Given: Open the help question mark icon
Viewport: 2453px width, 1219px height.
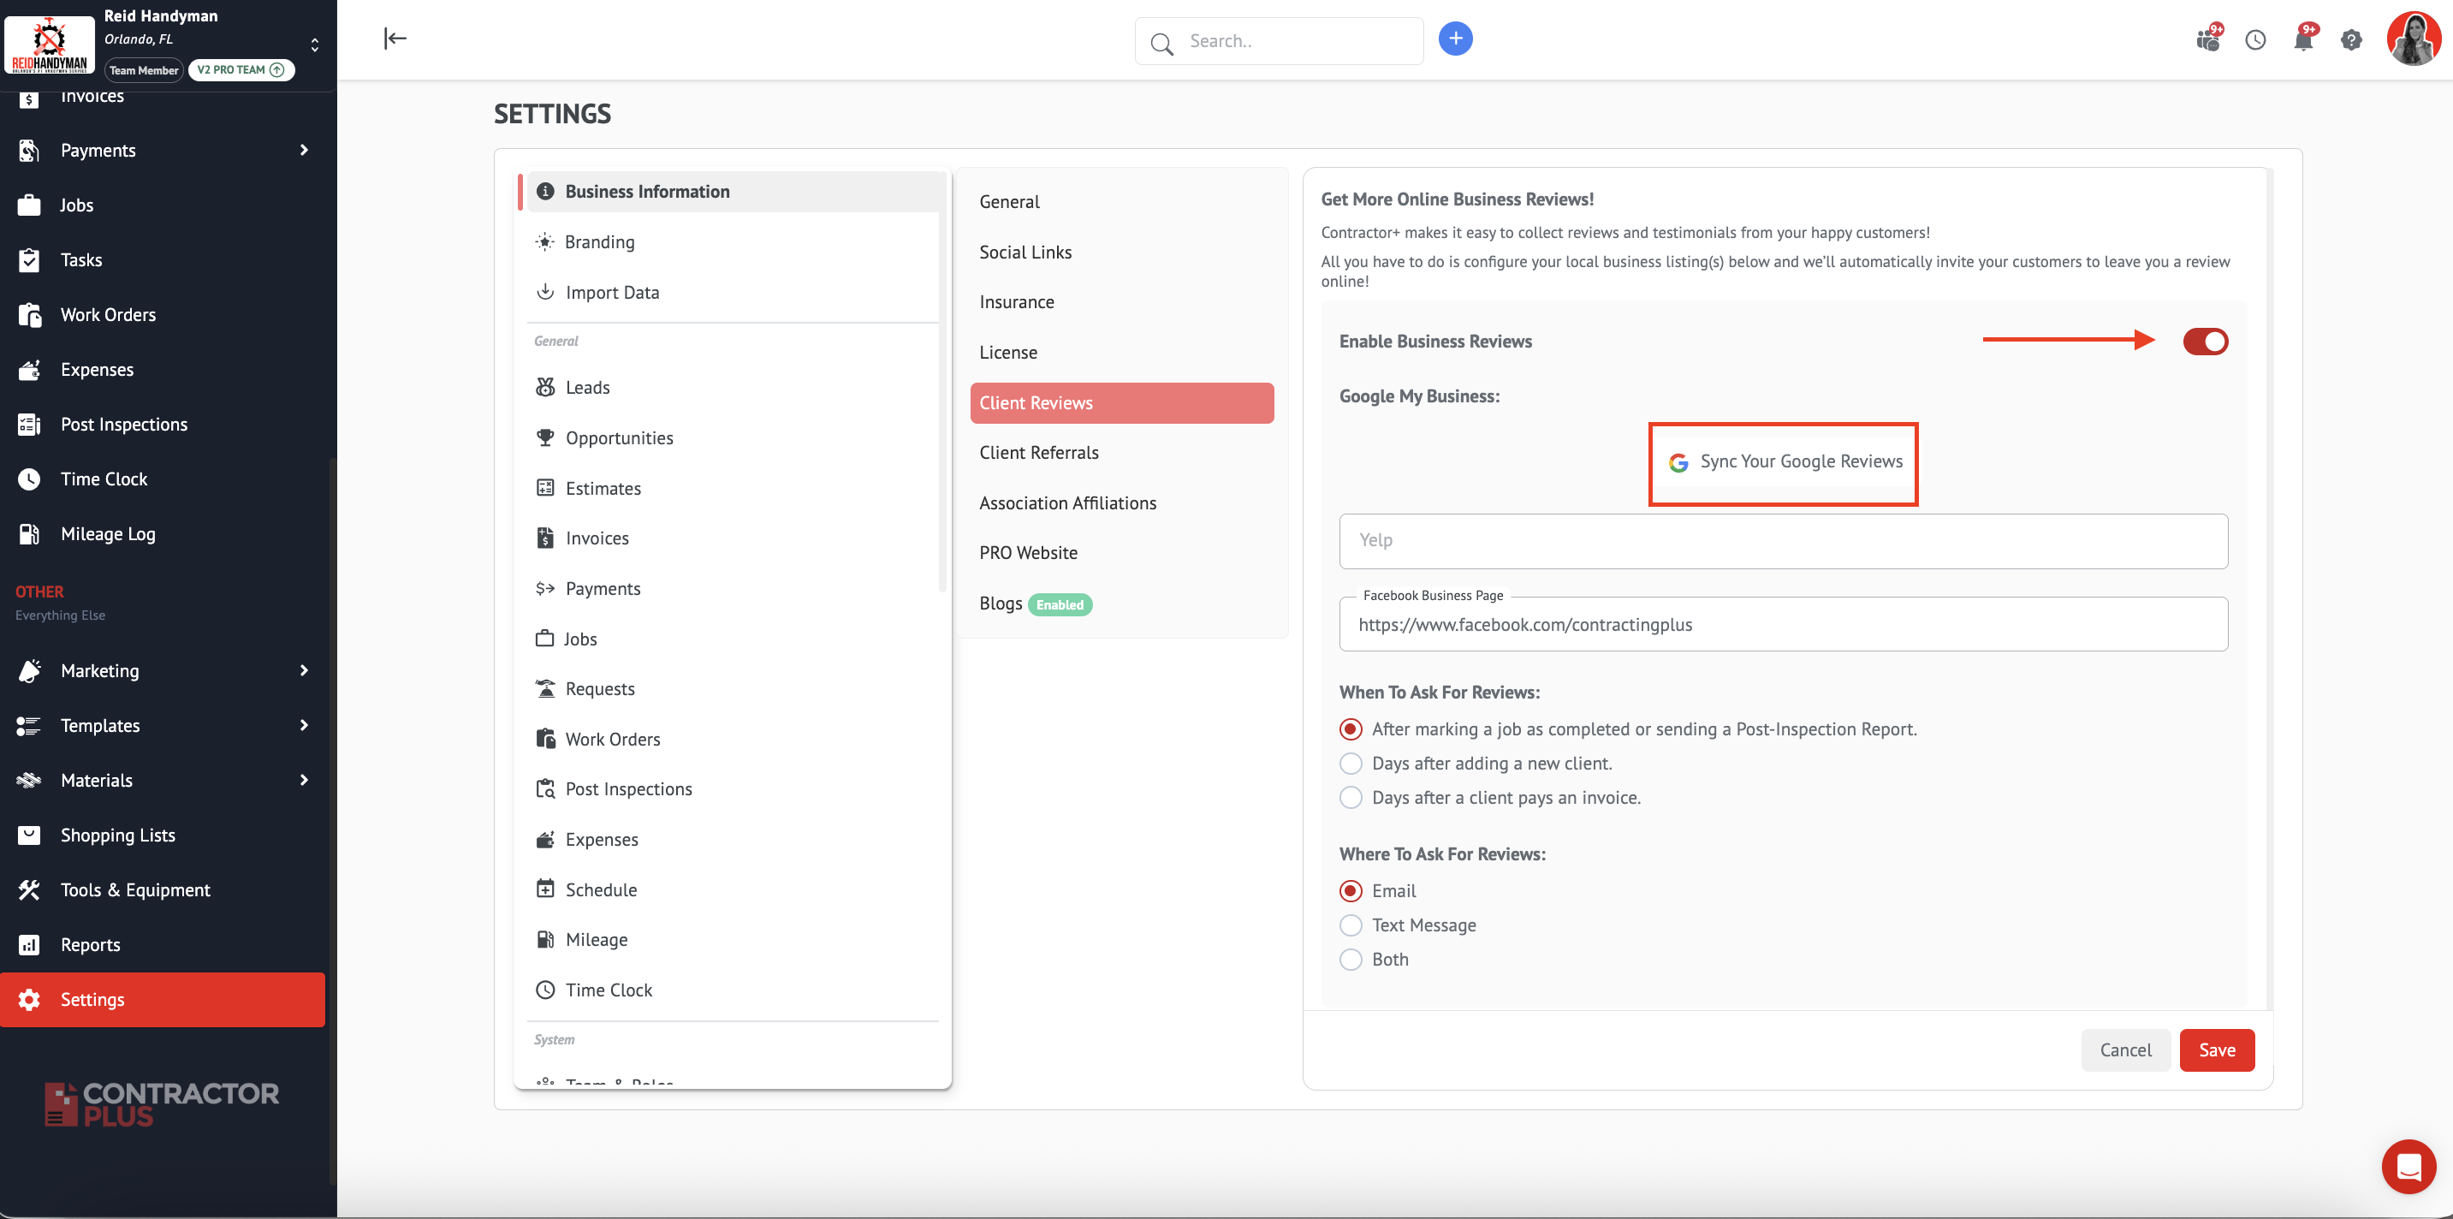Looking at the screenshot, I should [2350, 40].
